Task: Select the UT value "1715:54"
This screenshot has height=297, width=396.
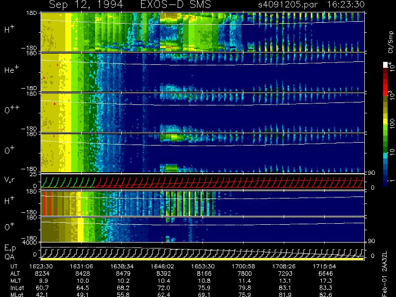Action: click(x=325, y=266)
